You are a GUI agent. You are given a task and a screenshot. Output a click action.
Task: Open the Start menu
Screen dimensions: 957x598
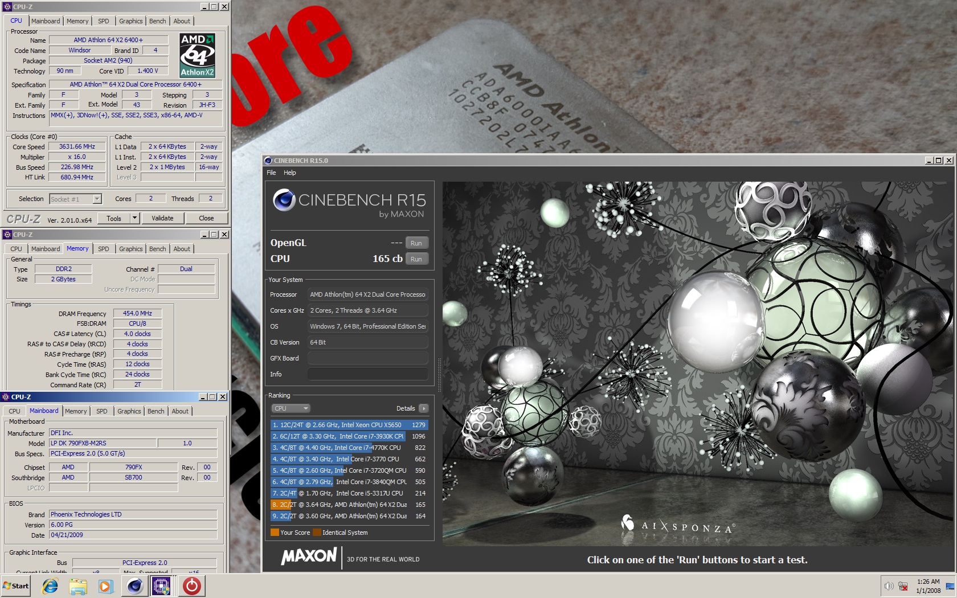click(x=16, y=586)
